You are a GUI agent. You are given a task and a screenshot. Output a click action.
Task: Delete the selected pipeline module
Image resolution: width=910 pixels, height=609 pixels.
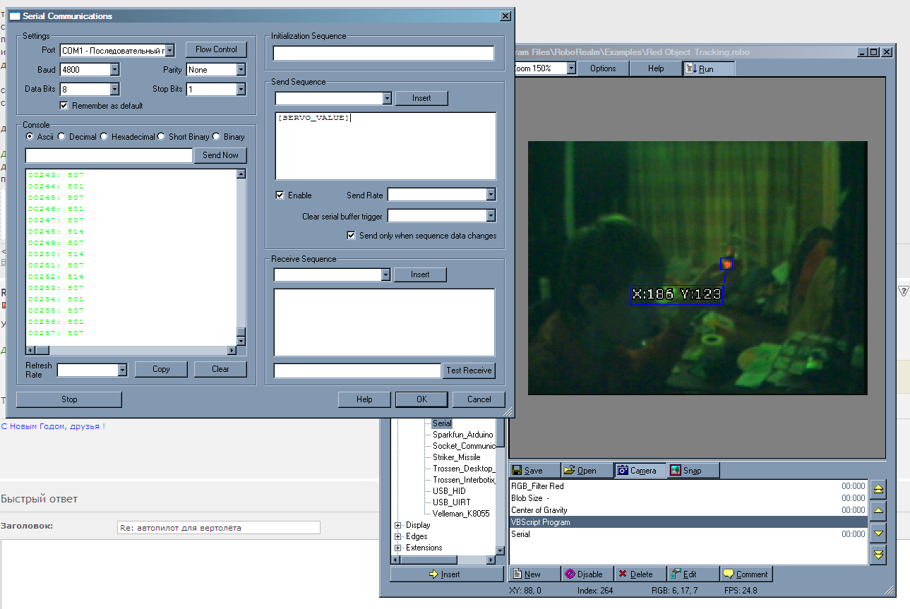click(640, 574)
